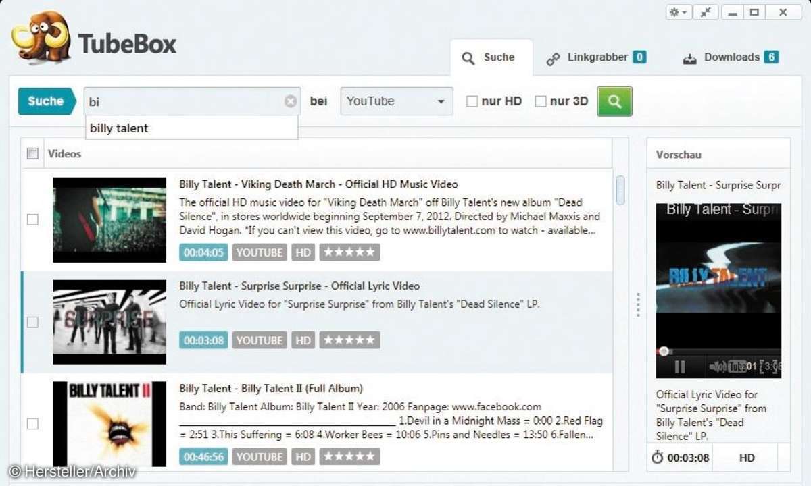The image size is (811, 486).
Task: Click the YOUTUBE badge on Full Album row
Action: coord(260,457)
